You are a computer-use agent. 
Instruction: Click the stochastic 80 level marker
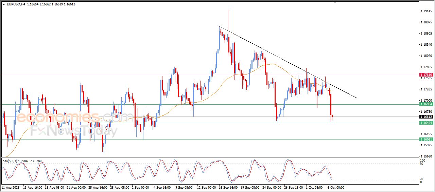click(422, 164)
